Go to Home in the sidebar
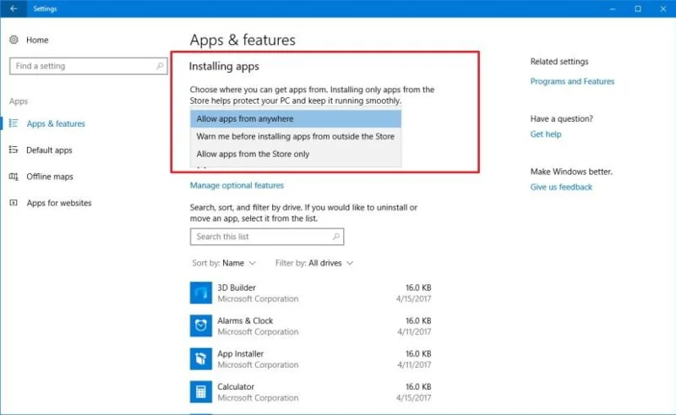 (x=37, y=40)
